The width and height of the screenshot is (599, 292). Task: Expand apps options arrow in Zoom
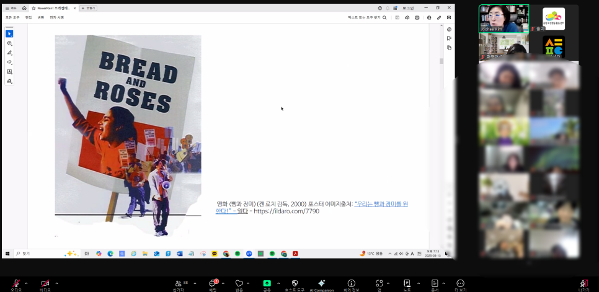[388, 283]
